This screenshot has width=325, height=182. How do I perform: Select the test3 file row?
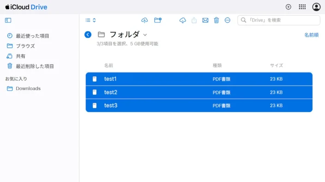coord(199,106)
